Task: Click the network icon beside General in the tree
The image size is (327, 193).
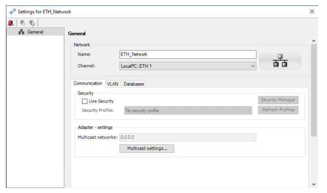Action: tap(20, 32)
